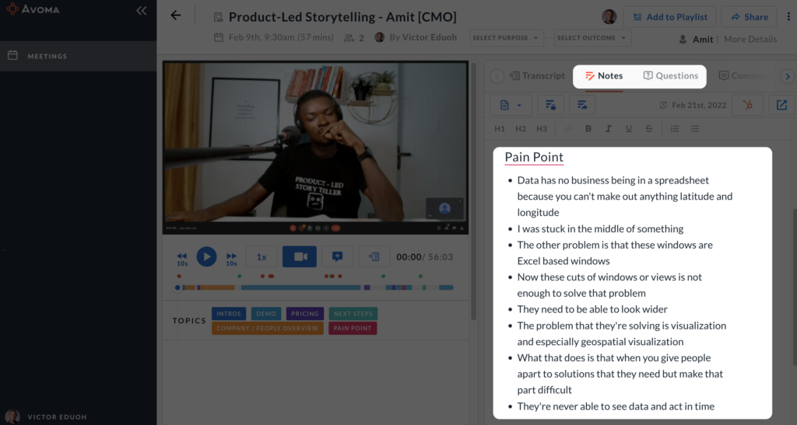Switch to the Transcript tab
Viewport: 797px width, 425px height.
point(537,76)
